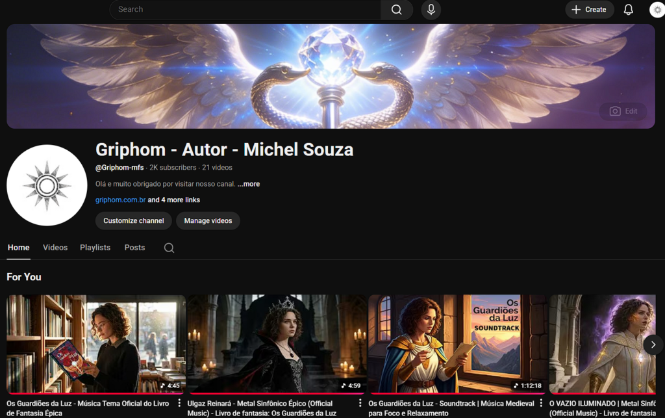Image resolution: width=665 pixels, height=418 pixels.
Task: Click the search magnifier button
Action: pyautogui.click(x=397, y=10)
